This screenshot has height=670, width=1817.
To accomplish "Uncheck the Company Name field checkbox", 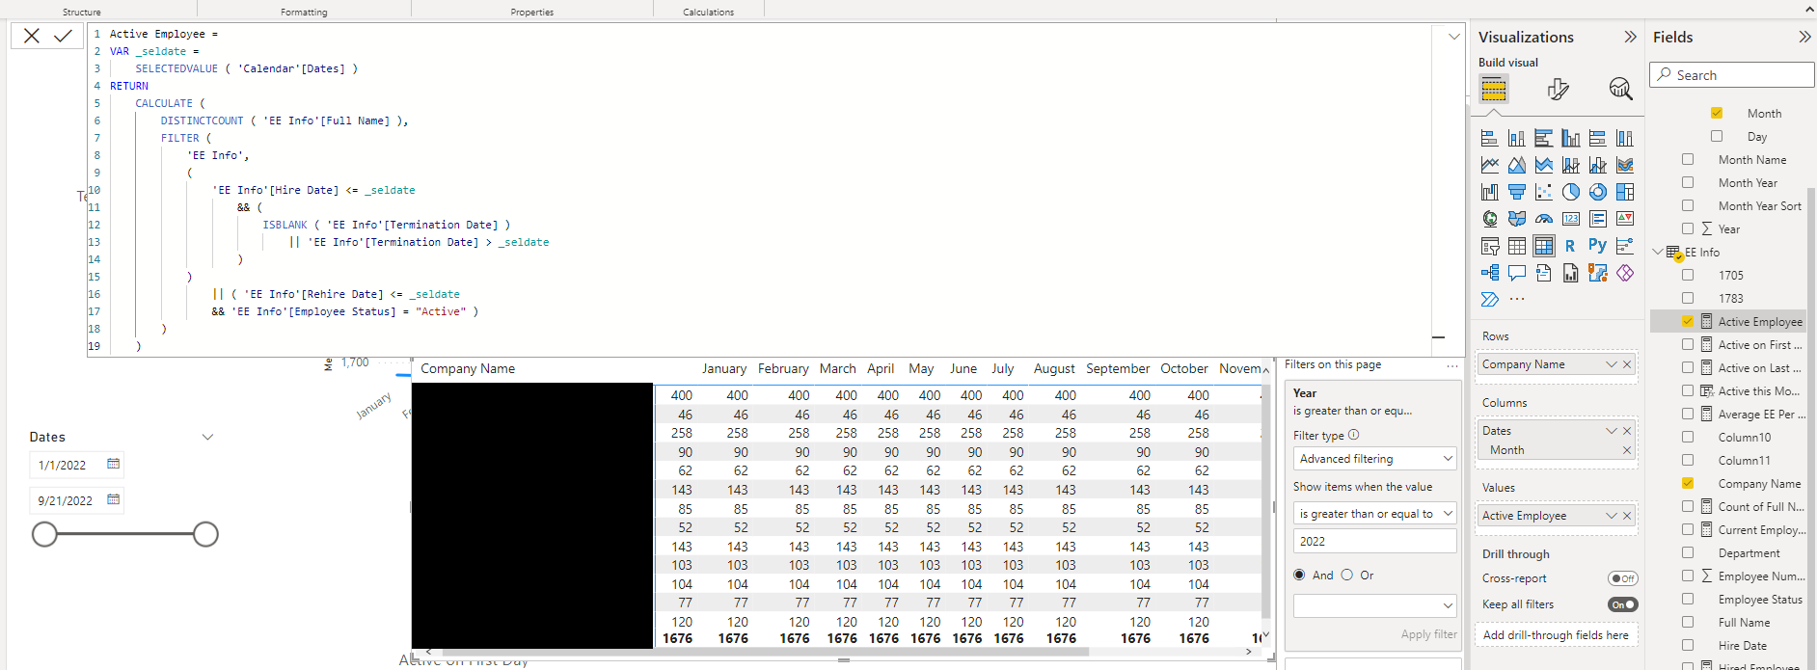I will 1688,483.
